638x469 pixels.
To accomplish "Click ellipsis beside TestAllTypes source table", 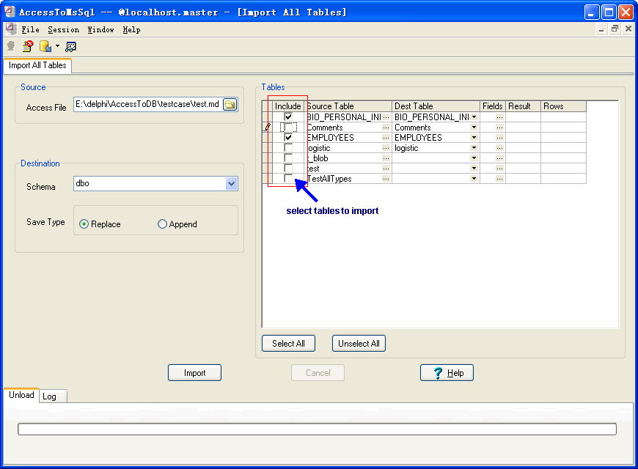I will click(386, 179).
